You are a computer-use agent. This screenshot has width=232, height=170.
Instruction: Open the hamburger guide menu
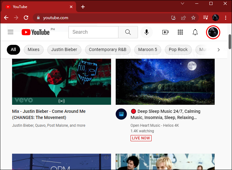tap(11, 32)
